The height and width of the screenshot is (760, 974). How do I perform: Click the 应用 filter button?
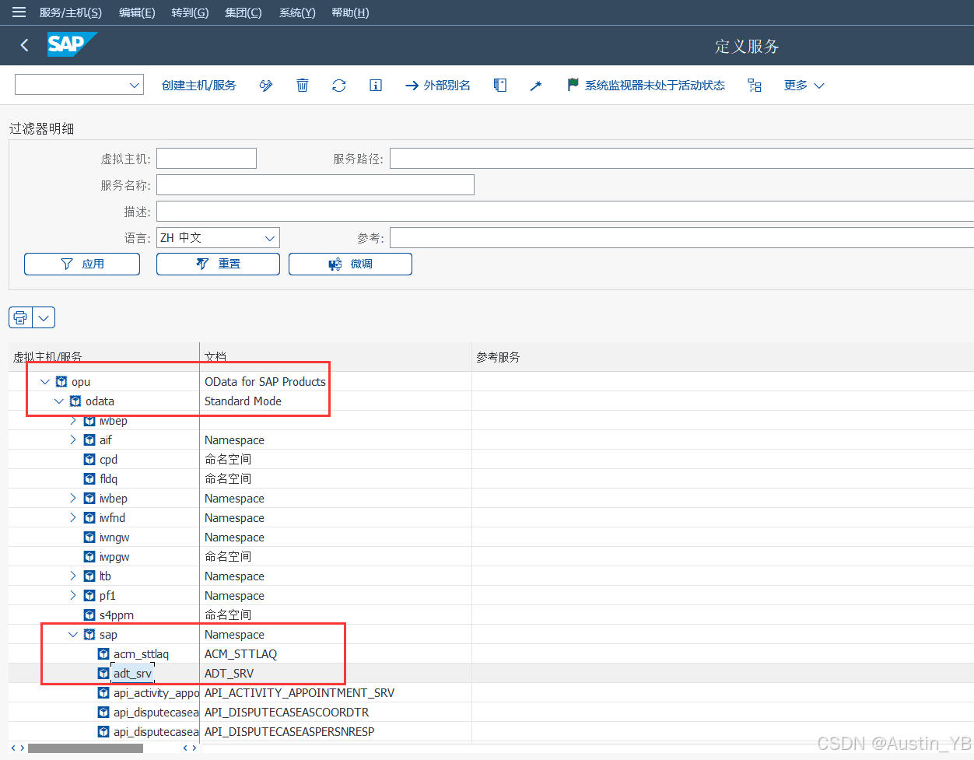coord(82,264)
